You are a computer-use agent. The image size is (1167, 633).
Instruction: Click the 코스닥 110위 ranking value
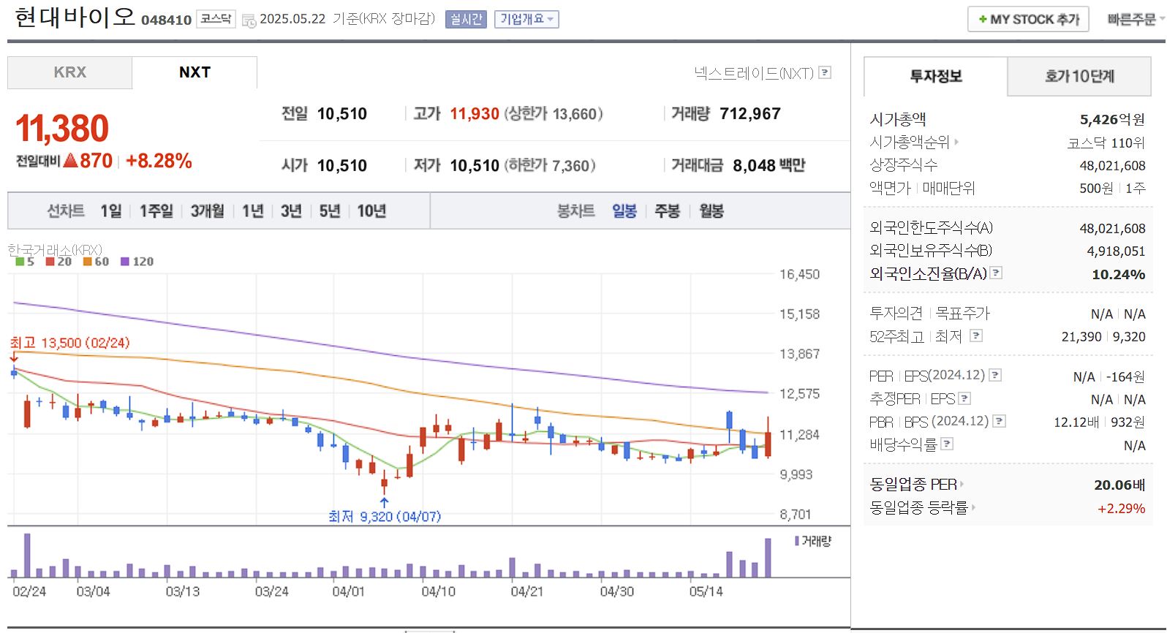point(1106,143)
